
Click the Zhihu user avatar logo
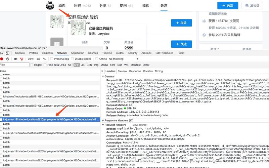click(50, 5)
